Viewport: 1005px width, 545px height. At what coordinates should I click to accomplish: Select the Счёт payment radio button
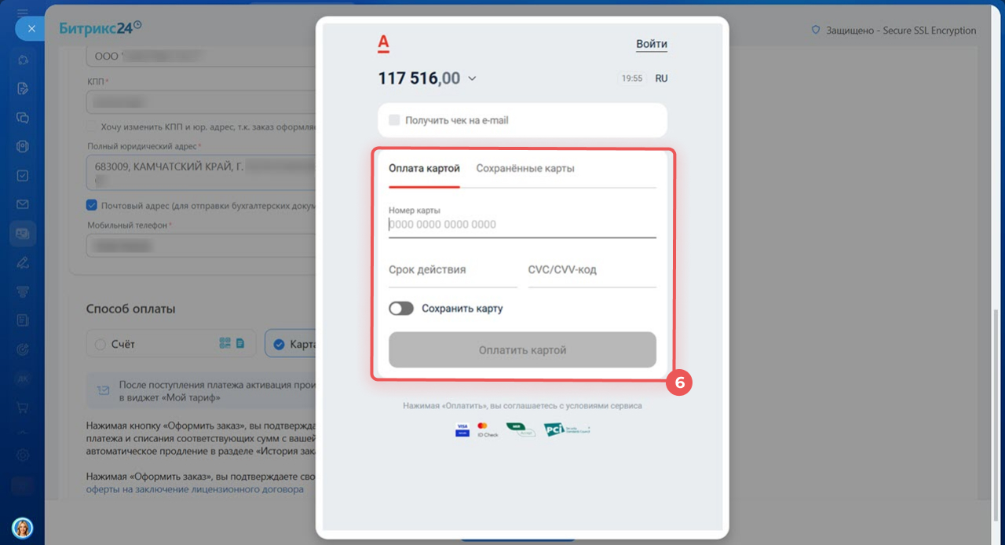(x=100, y=344)
